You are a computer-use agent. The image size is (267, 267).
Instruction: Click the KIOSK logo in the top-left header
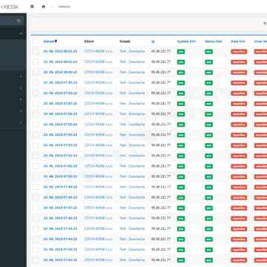[x=9, y=7]
